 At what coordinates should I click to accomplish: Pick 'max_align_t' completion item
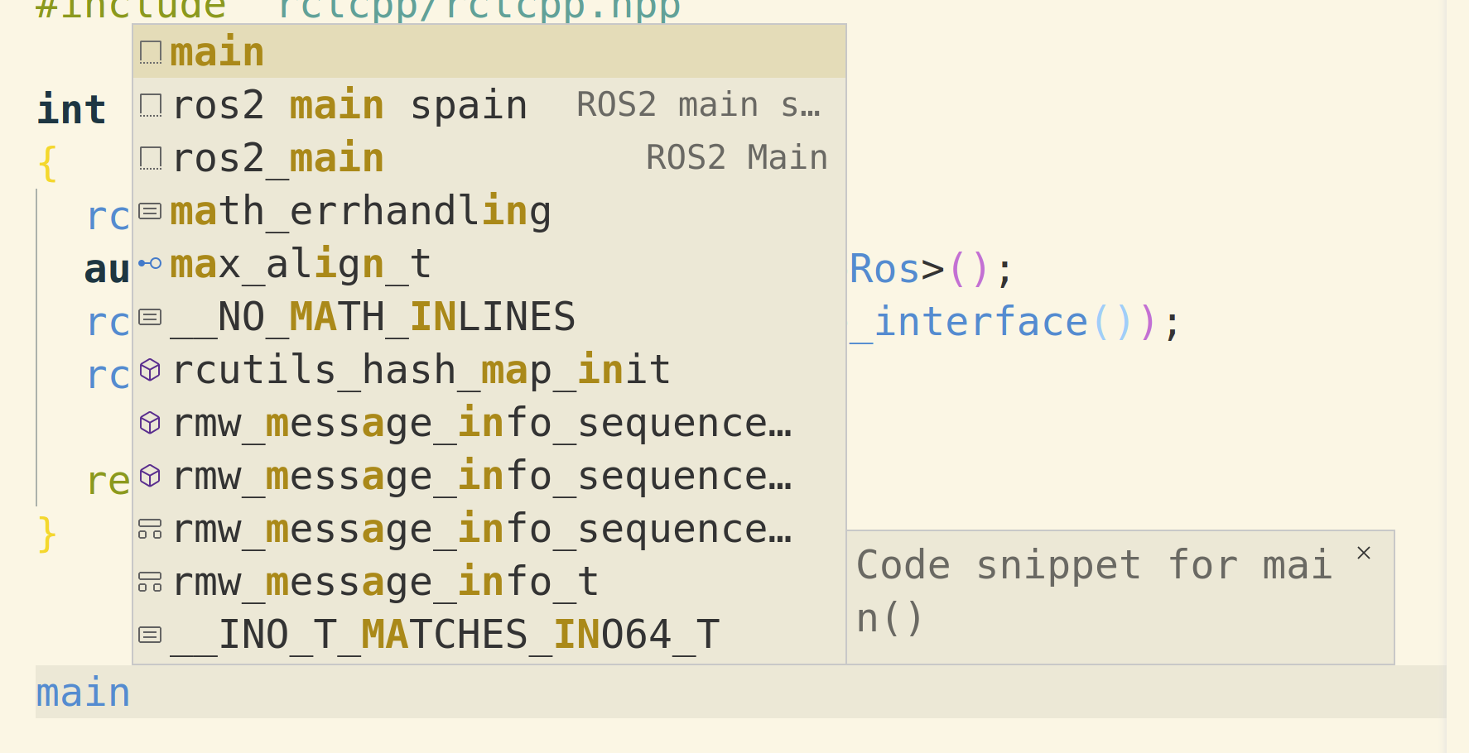point(489,263)
